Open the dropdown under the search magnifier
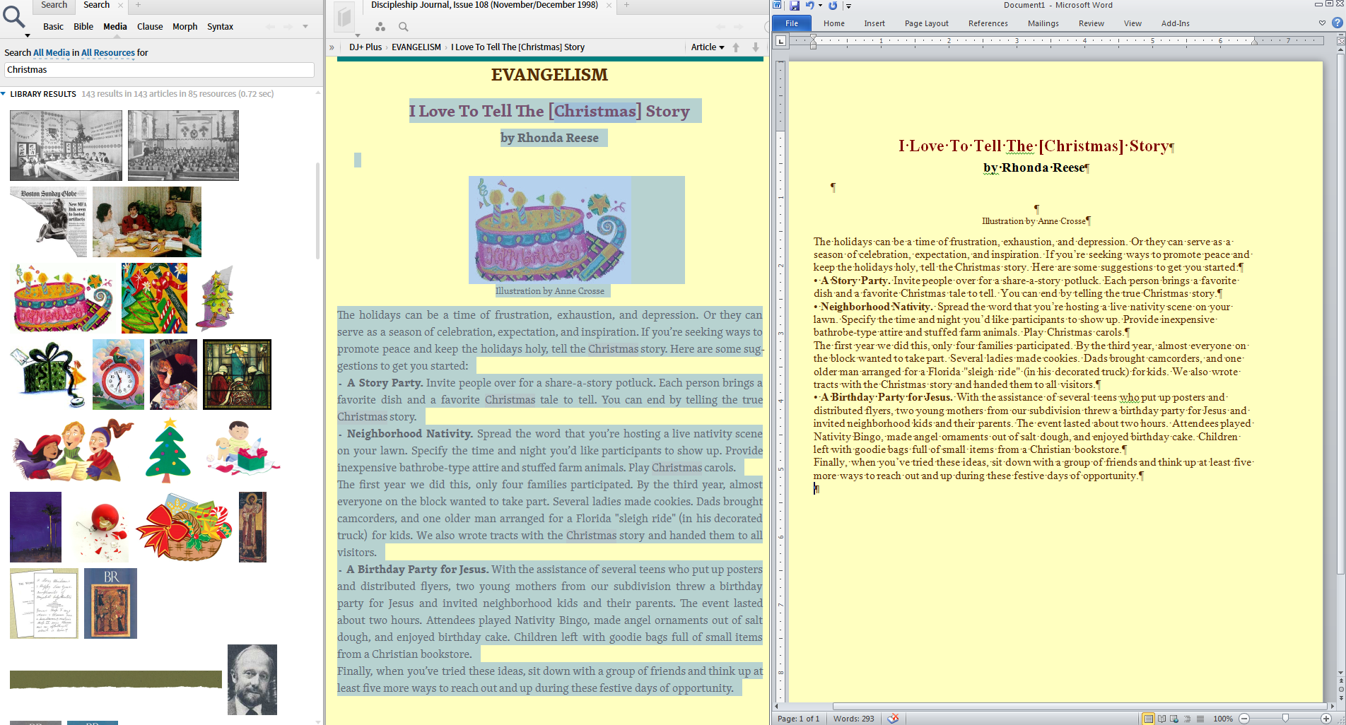This screenshot has width=1346, height=725. pyautogui.click(x=28, y=35)
